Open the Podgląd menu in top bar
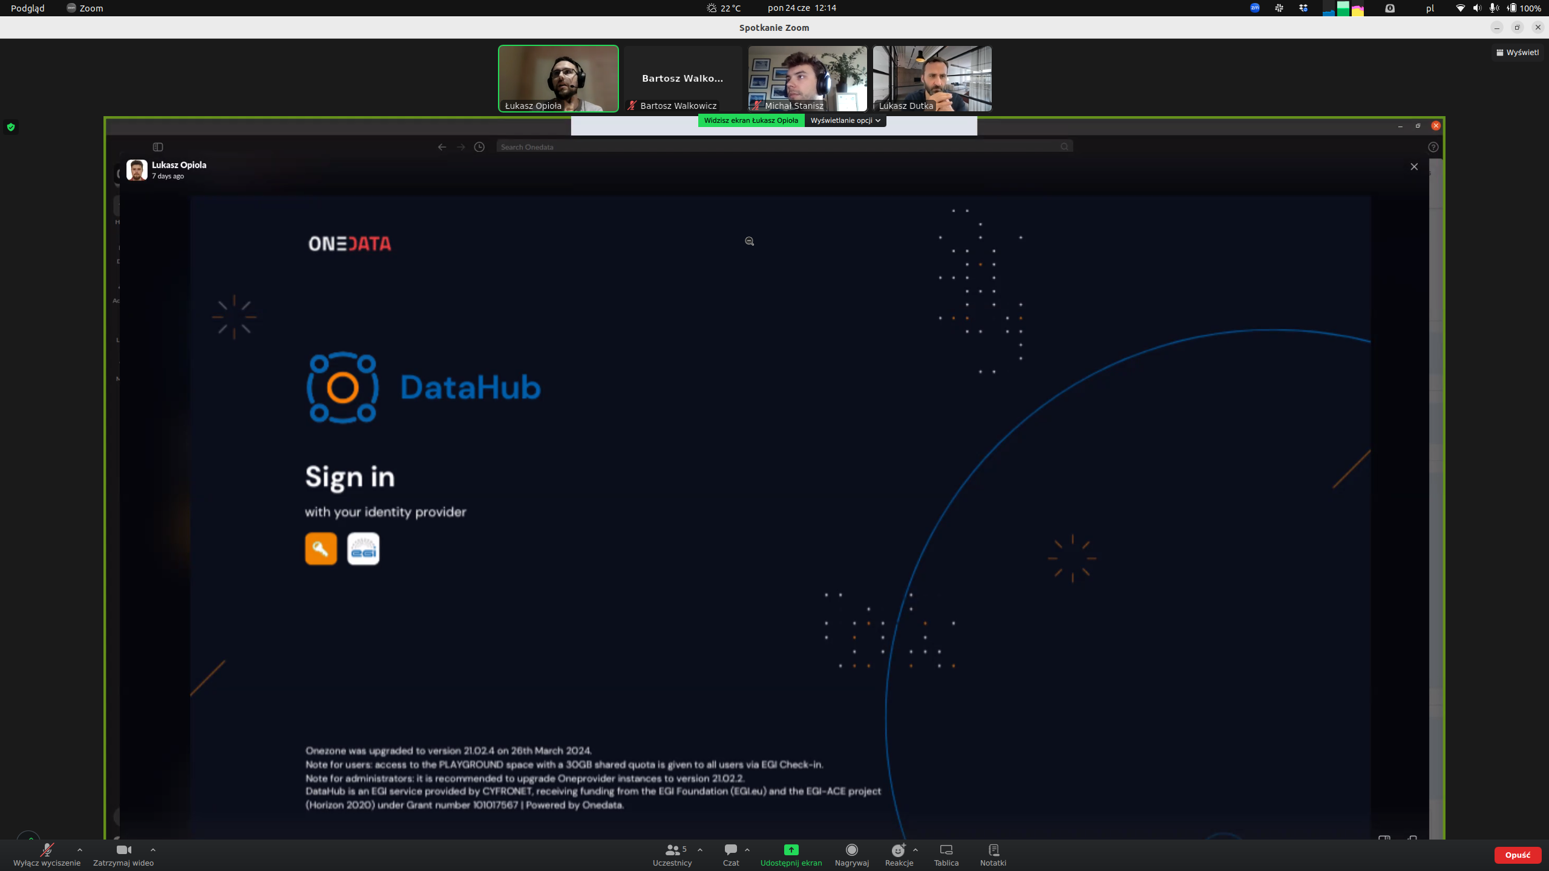This screenshot has height=871, width=1549. [x=28, y=8]
